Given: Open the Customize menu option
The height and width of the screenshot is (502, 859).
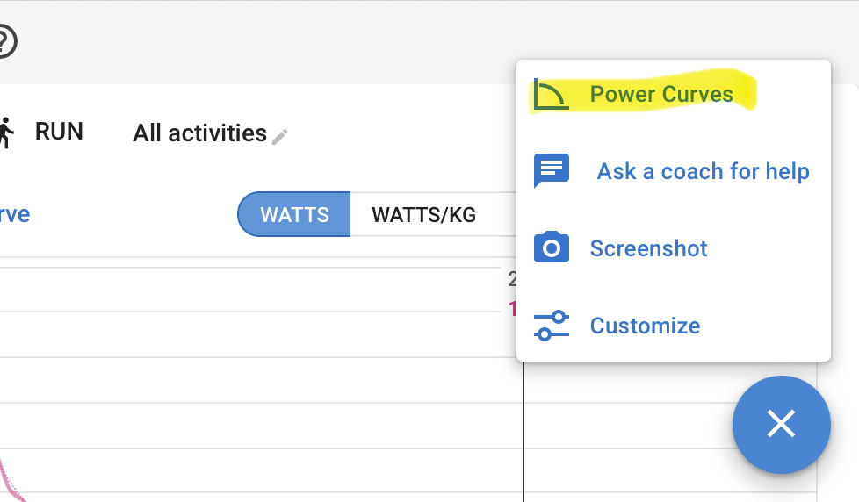Looking at the screenshot, I should coord(645,326).
